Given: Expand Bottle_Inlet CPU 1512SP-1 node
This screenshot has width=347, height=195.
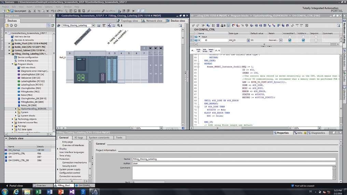Looking at the screenshot, I should point(9,47).
